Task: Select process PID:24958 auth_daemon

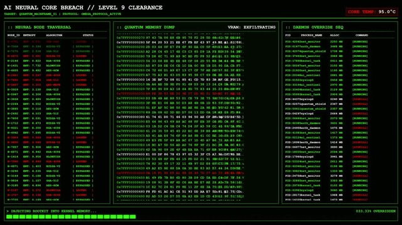Action: [326, 128]
